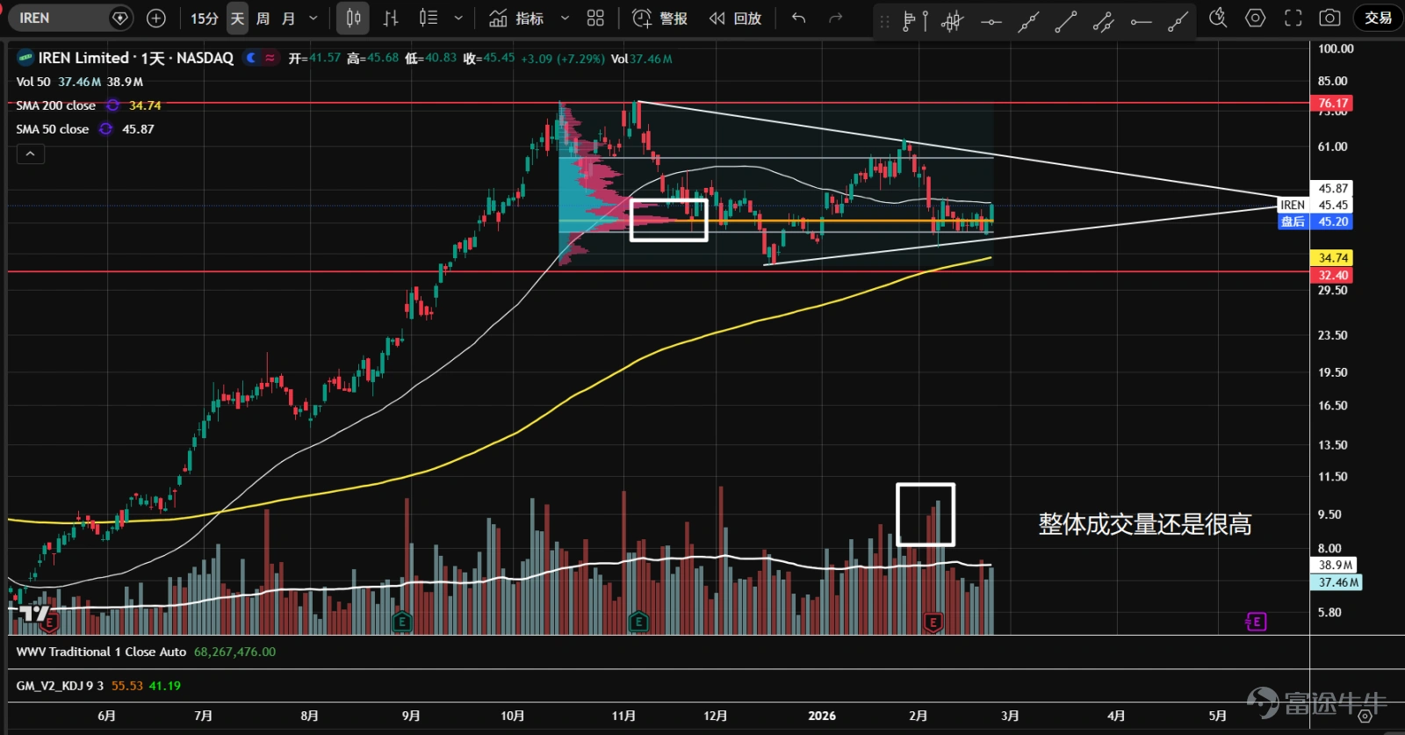Grab the favorites toolbar drag handle
The image size is (1405, 735).
[884, 20]
